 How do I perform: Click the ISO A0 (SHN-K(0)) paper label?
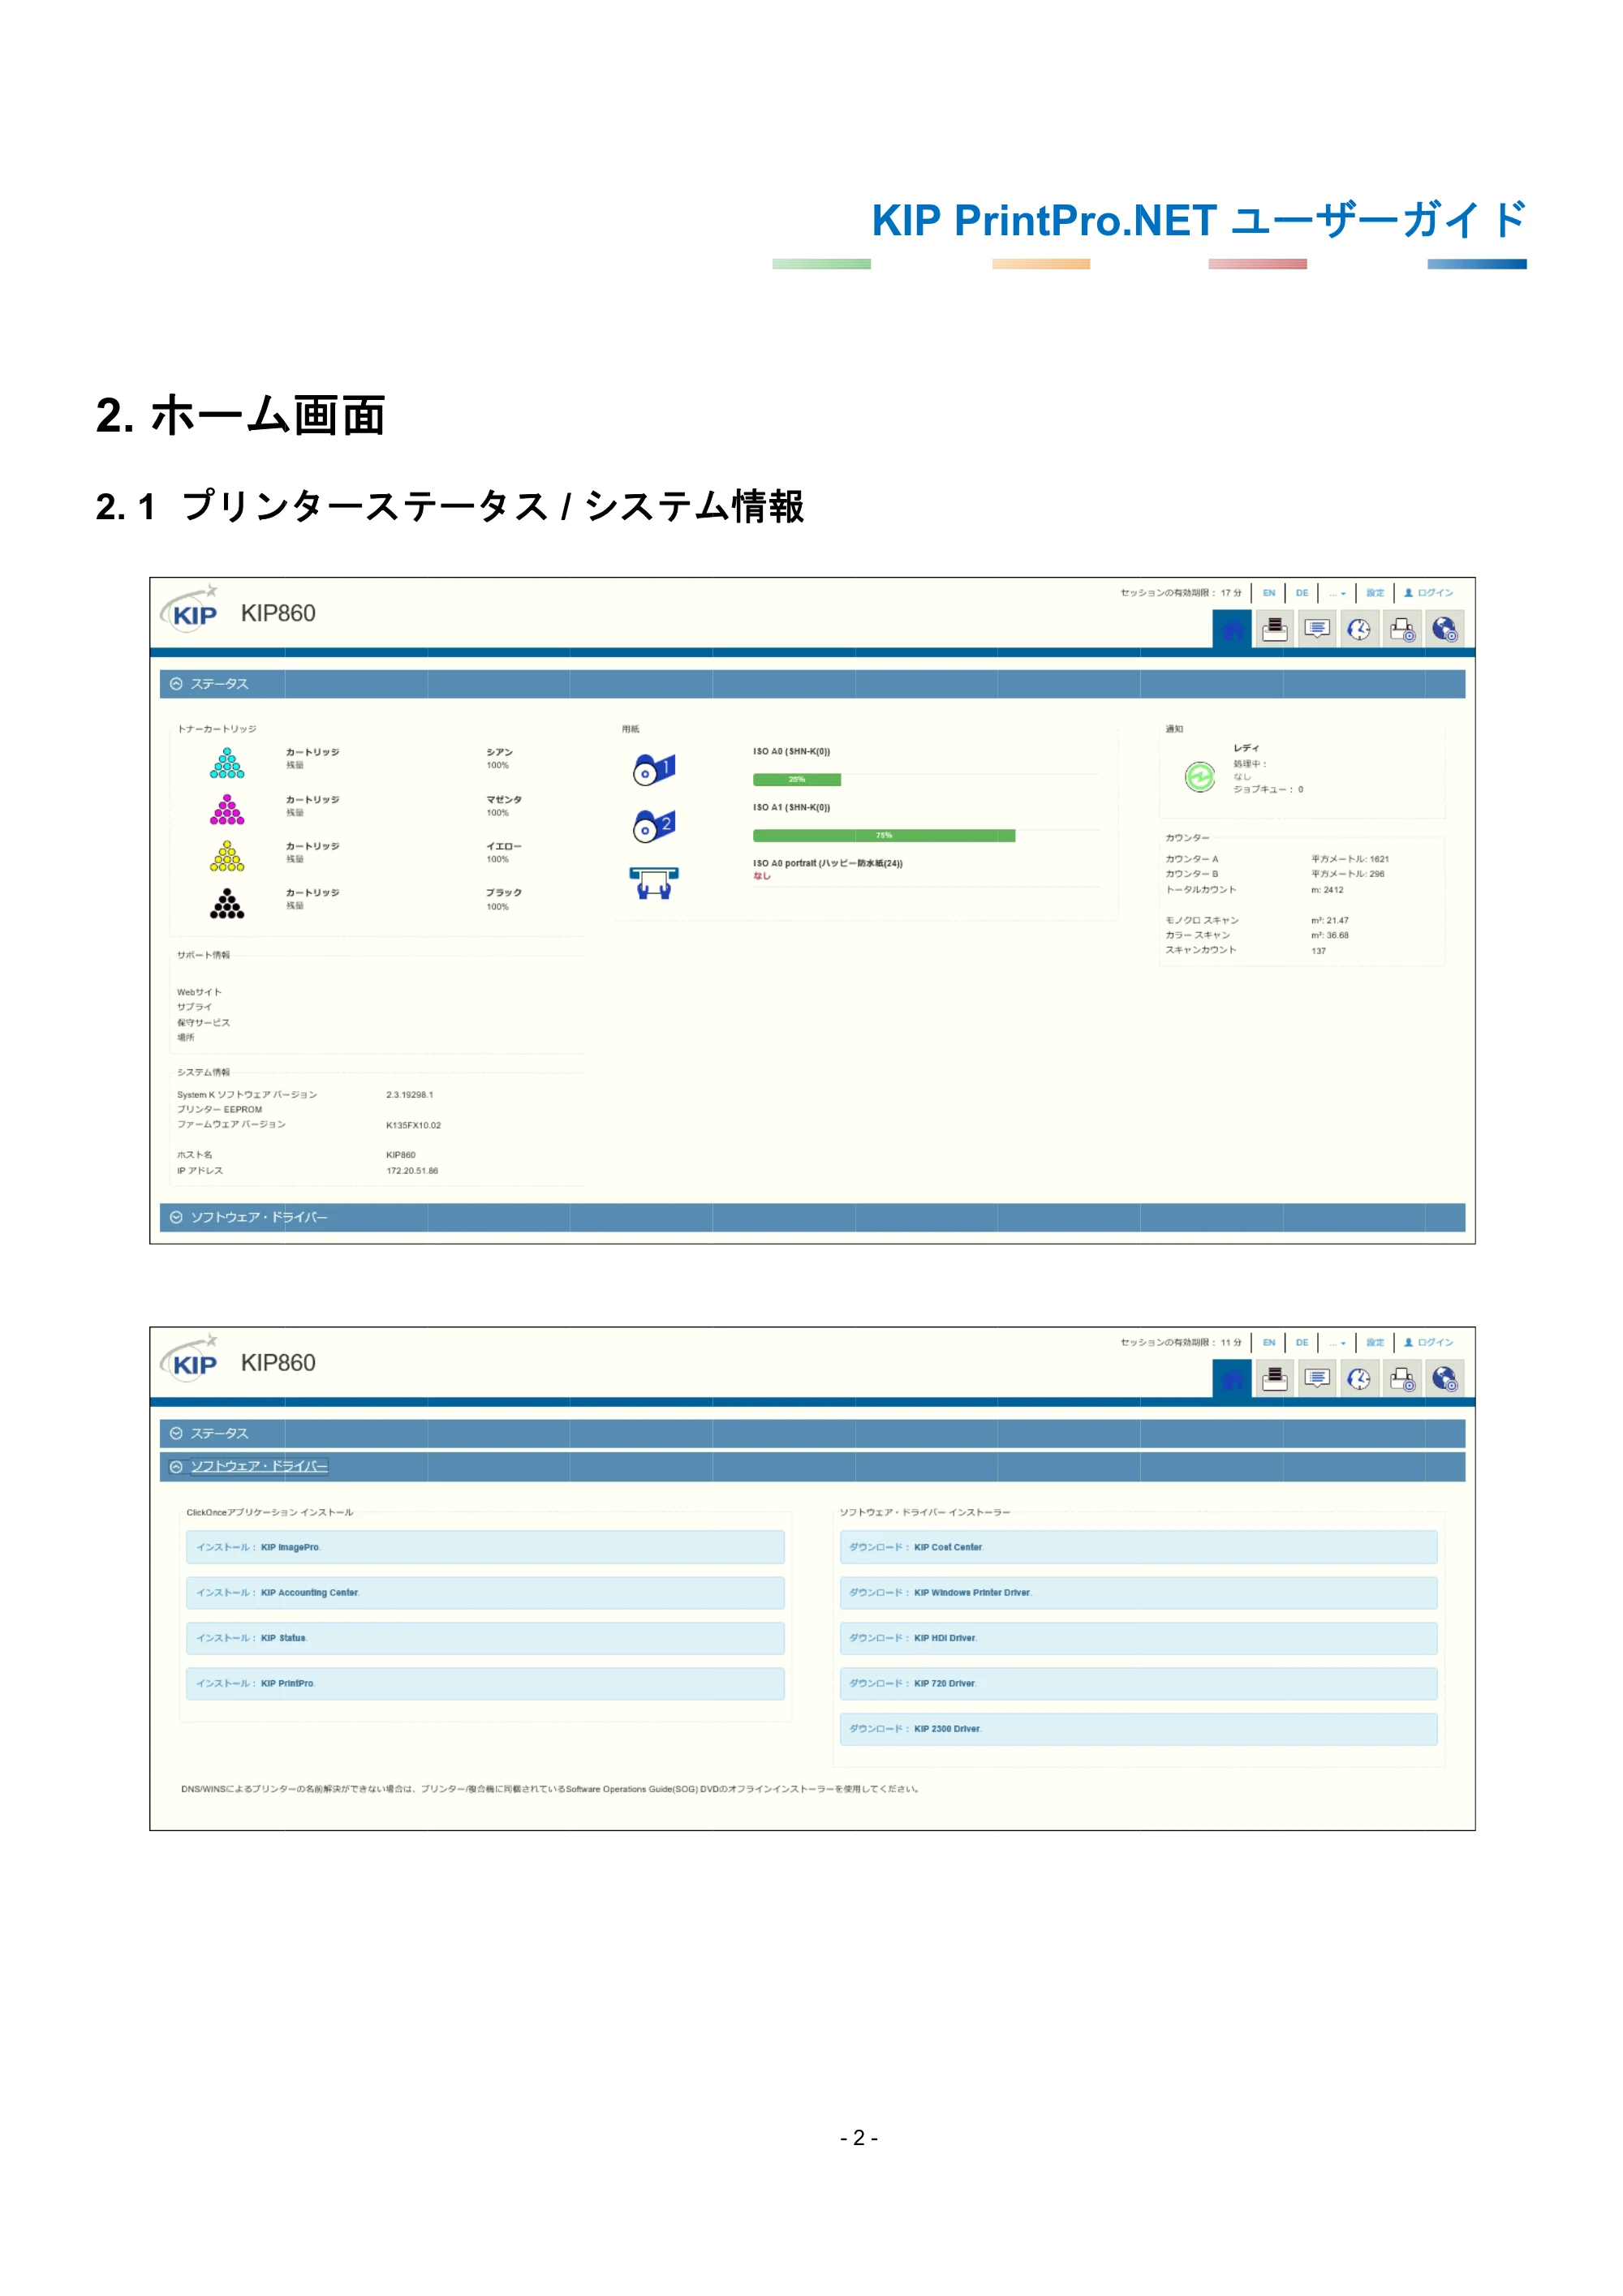791,752
